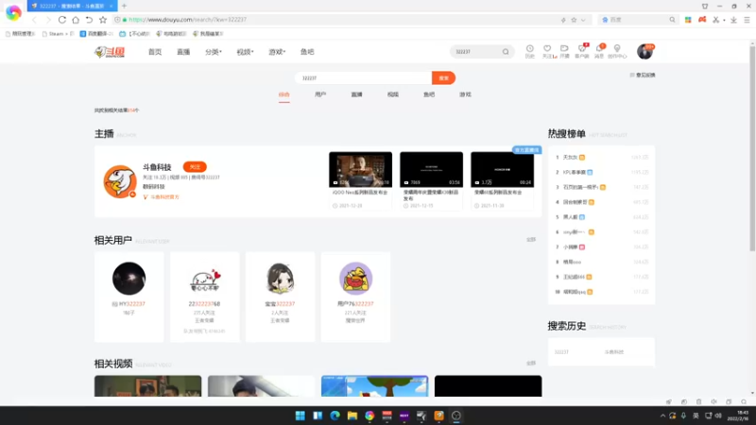
Task: Open a new browser tab with plus
Action: 124,6
